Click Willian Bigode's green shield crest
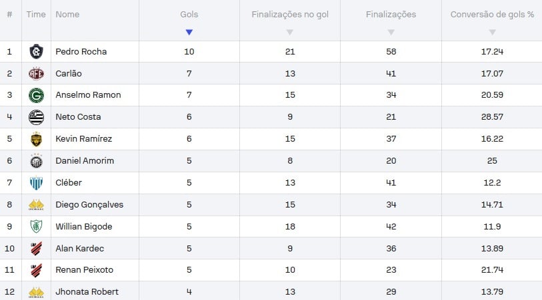The width and height of the screenshot is (542, 300). pyautogui.click(x=36, y=227)
